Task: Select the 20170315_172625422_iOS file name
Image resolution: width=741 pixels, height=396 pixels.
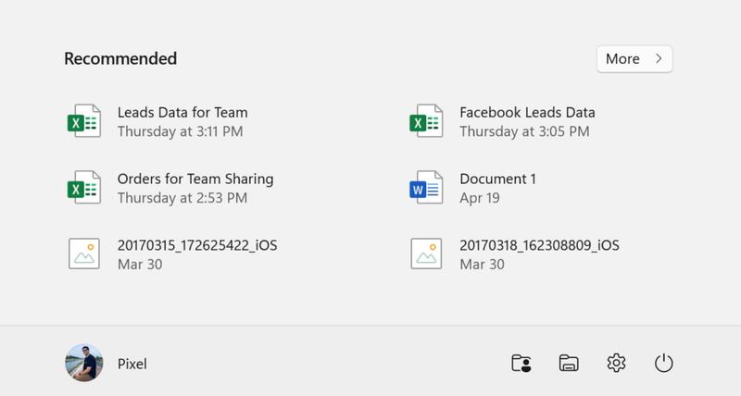Action: pos(197,245)
